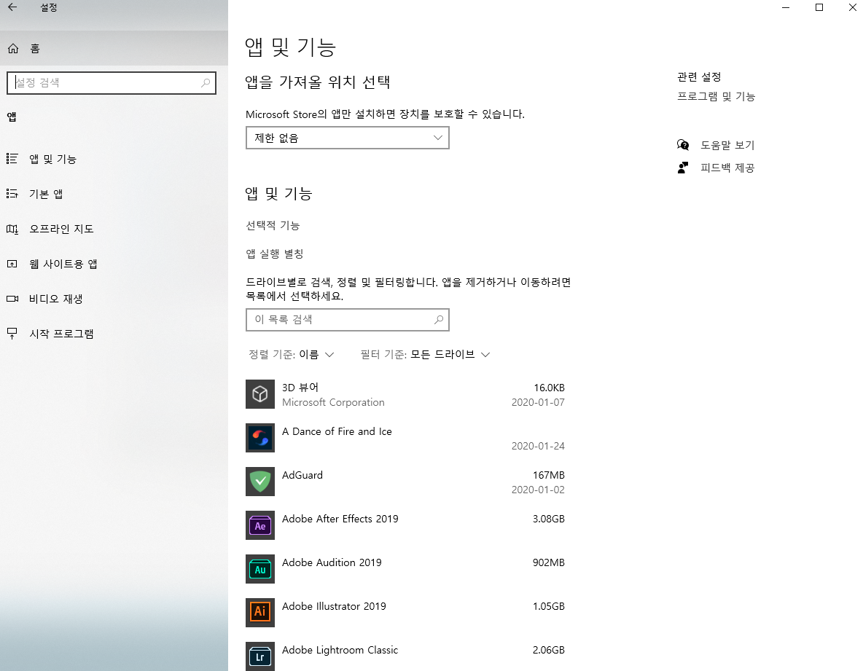The image size is (863, 671).
Task: Click the Adobe Illustrator Ai icon
Action: [x=259, y=613]
